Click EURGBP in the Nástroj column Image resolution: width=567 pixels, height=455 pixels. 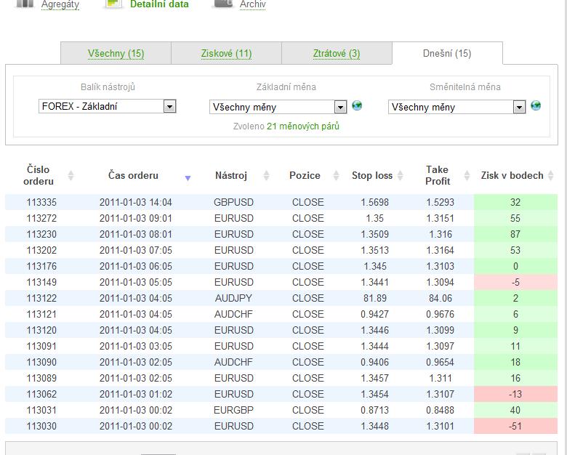click(x=233, y=410)
